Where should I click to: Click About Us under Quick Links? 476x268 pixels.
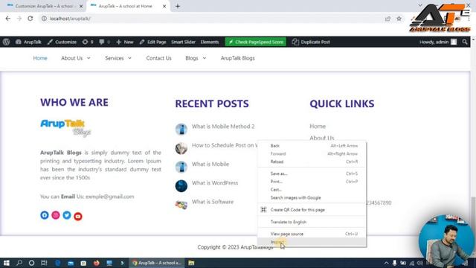322,138
